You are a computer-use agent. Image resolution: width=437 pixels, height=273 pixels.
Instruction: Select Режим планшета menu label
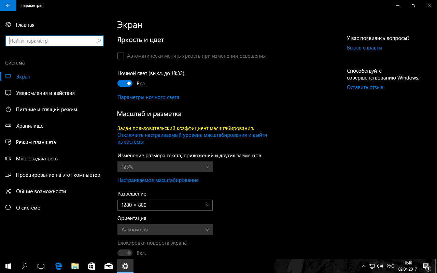(36, 142)
